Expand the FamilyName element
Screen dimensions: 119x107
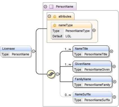[114, 82]
